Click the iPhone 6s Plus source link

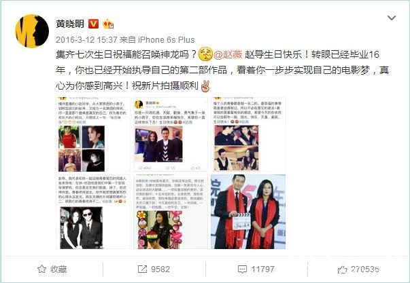[x=166, y=39]
